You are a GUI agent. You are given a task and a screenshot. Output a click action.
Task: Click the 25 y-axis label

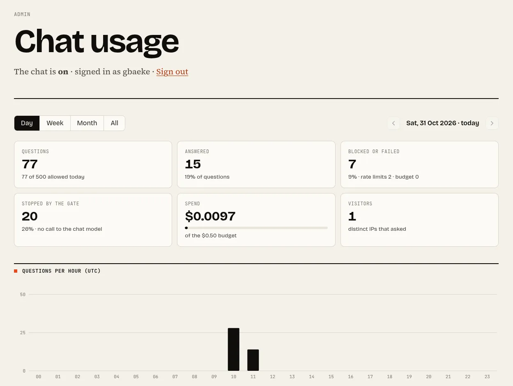[23, 333]
